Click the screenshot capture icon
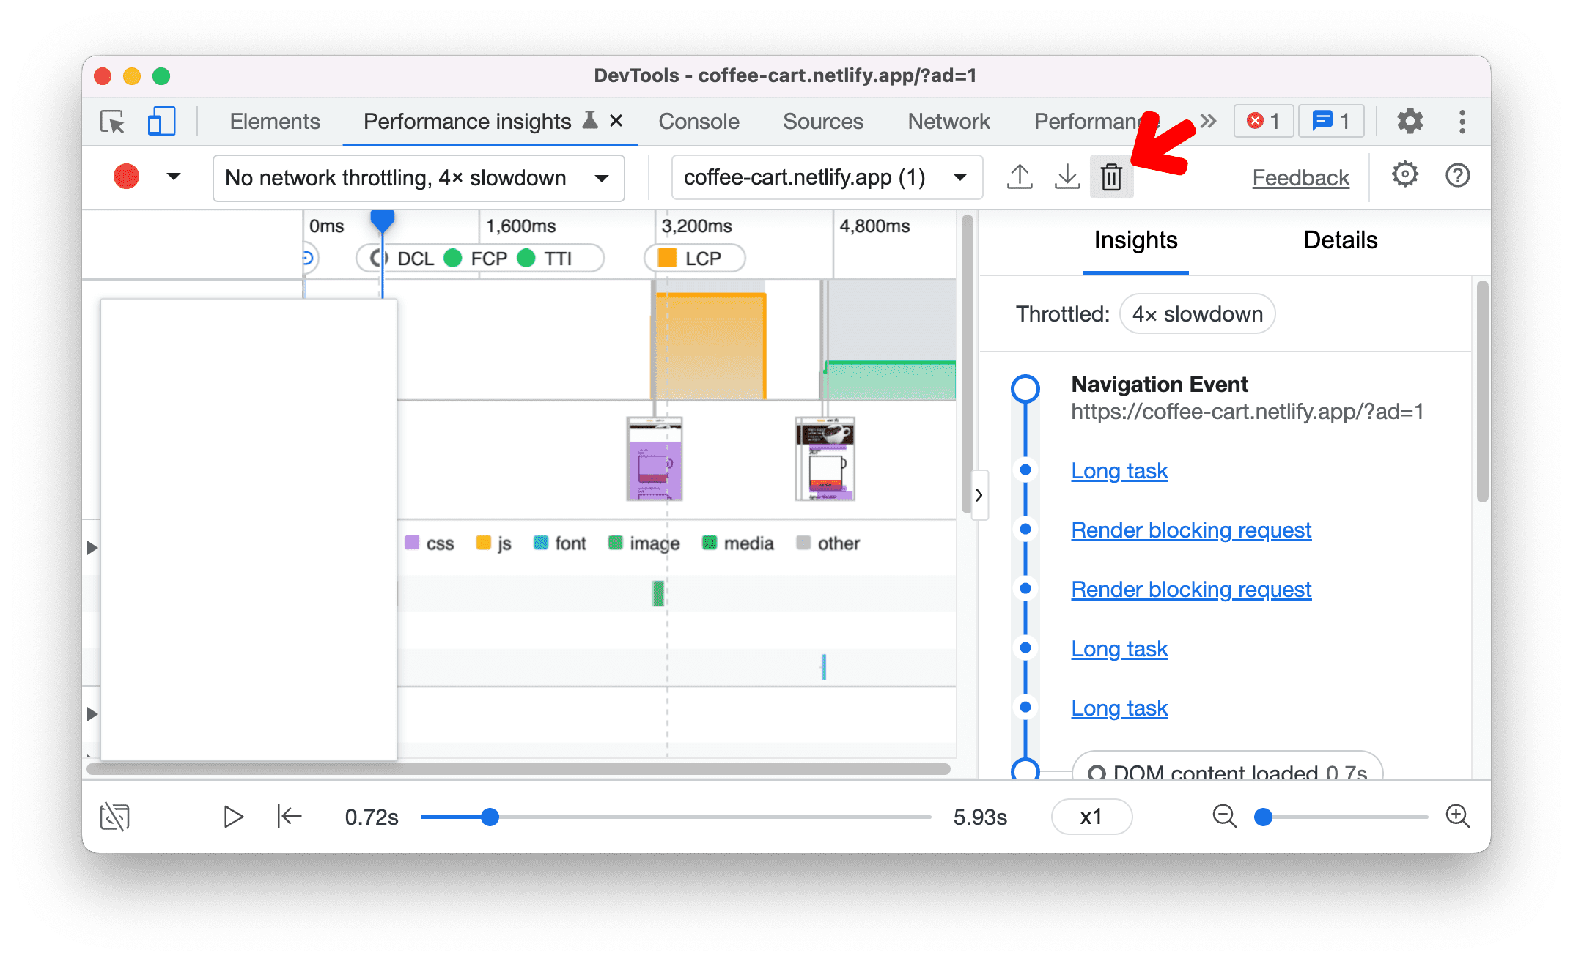Image resolution: width=1573 pixels, height=961 pixels. pyautogui.click(x=116, y=815)
